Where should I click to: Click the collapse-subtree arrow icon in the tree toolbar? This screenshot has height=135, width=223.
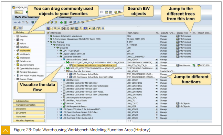(x=59, y=28)
